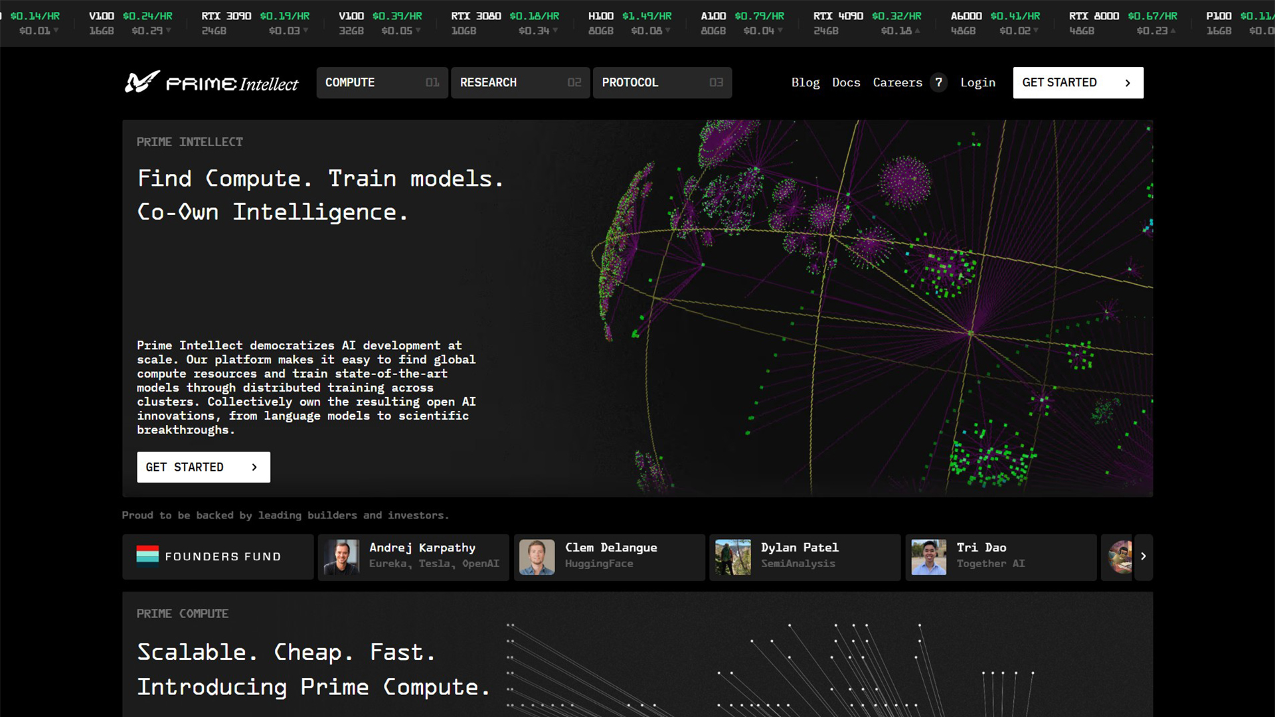Image resolution: width=1275 pixels, height=717 pixels.
Task: Click Clem Delangue's profile photo
Action: [539, 557]
